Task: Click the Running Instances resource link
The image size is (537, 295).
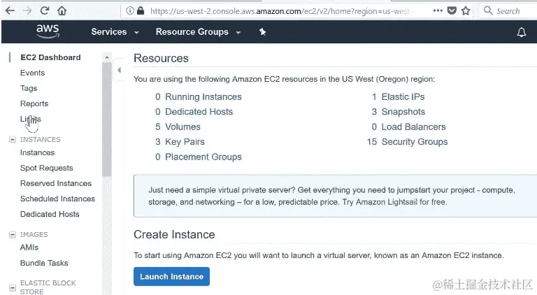Action: pos(203,97)
